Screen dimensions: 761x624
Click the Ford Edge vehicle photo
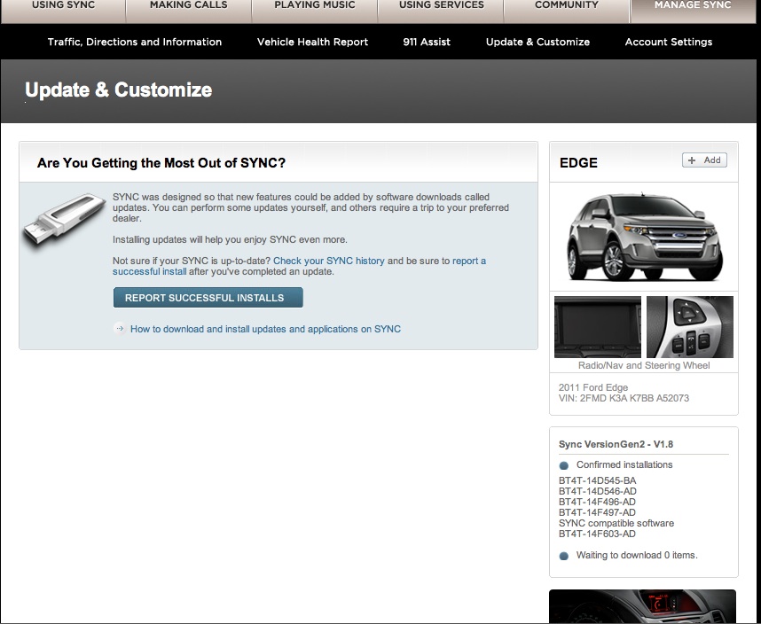[644, 236]
